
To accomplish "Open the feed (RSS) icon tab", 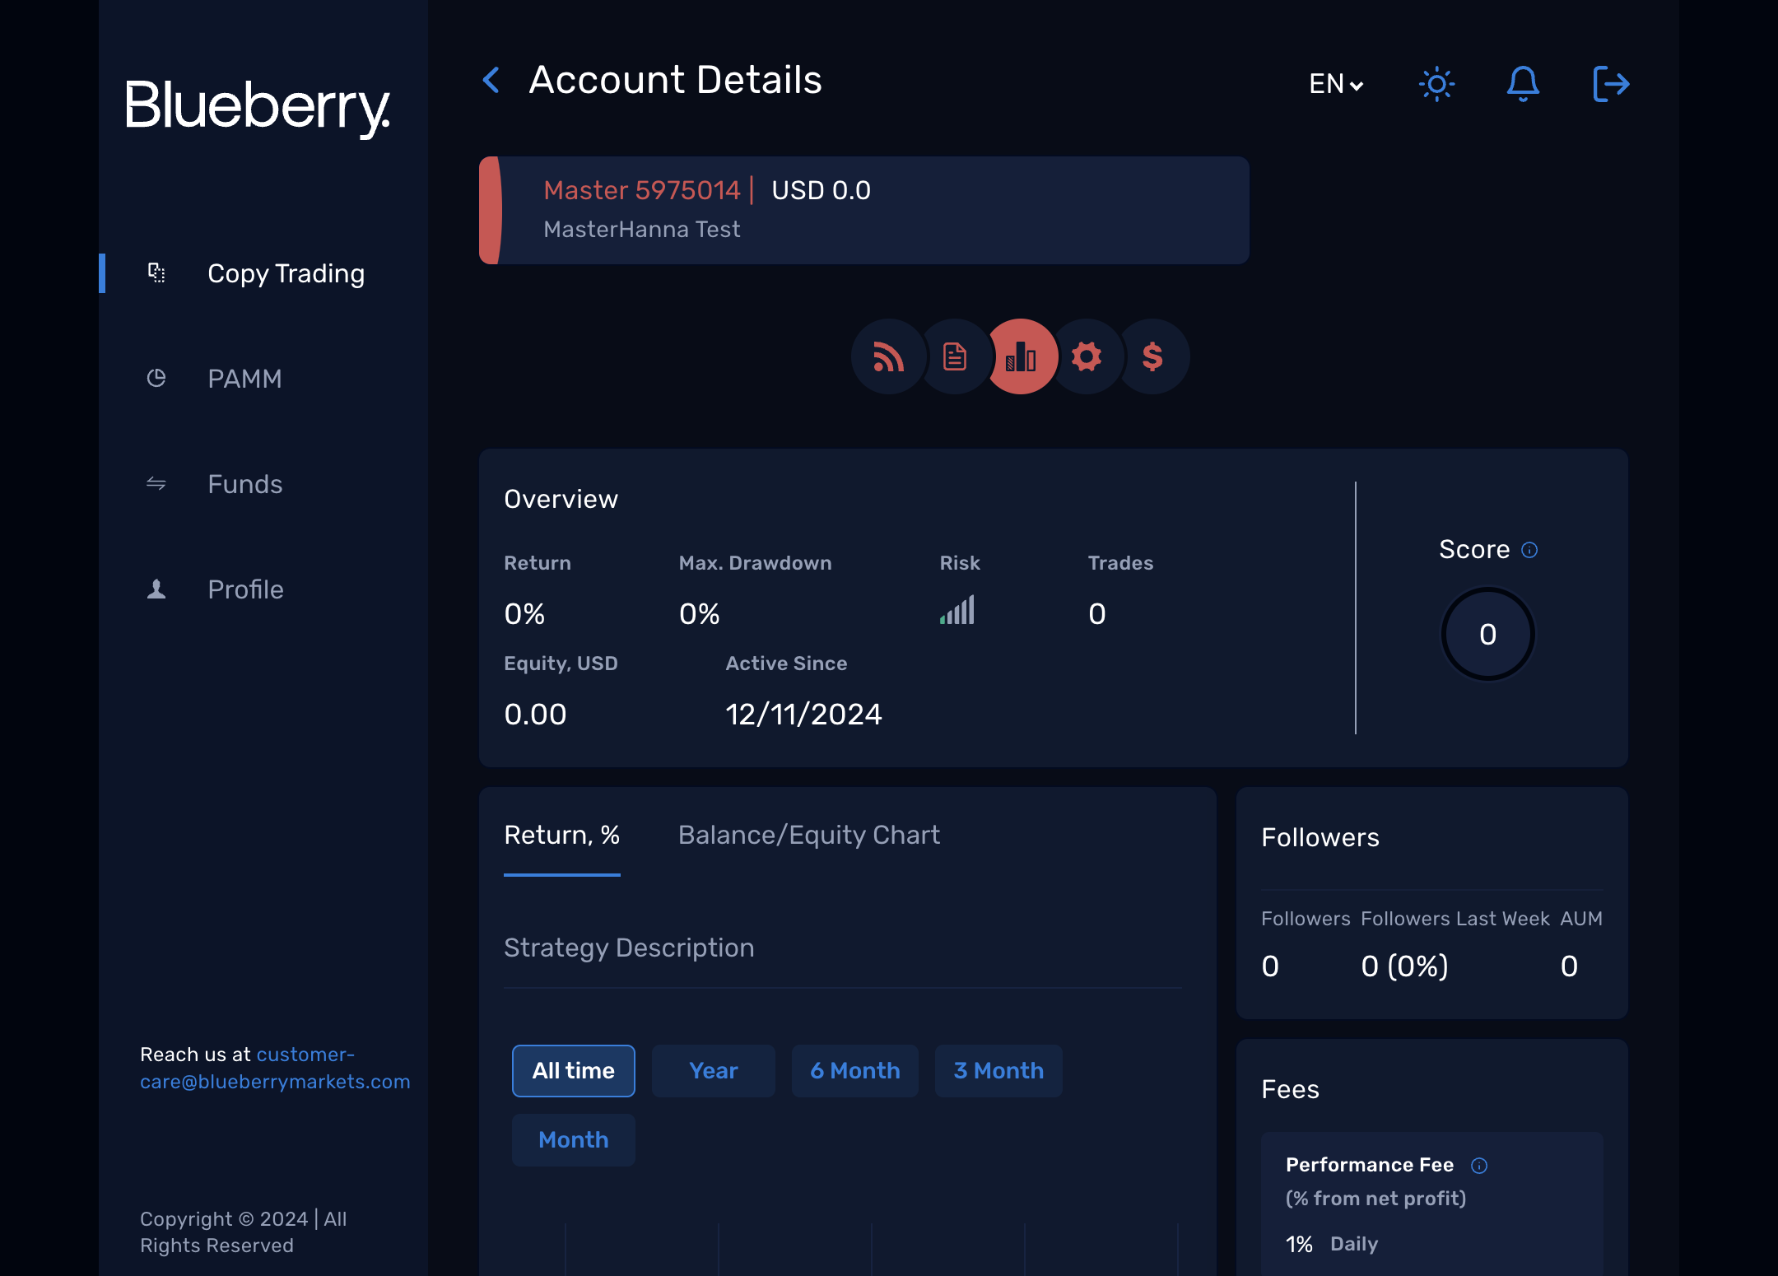I will pyautogui.click(x=889, y=356).
